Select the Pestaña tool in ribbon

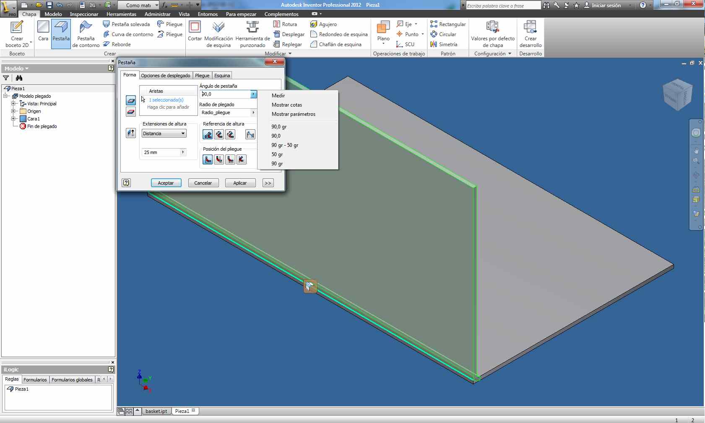click(61, 34)
